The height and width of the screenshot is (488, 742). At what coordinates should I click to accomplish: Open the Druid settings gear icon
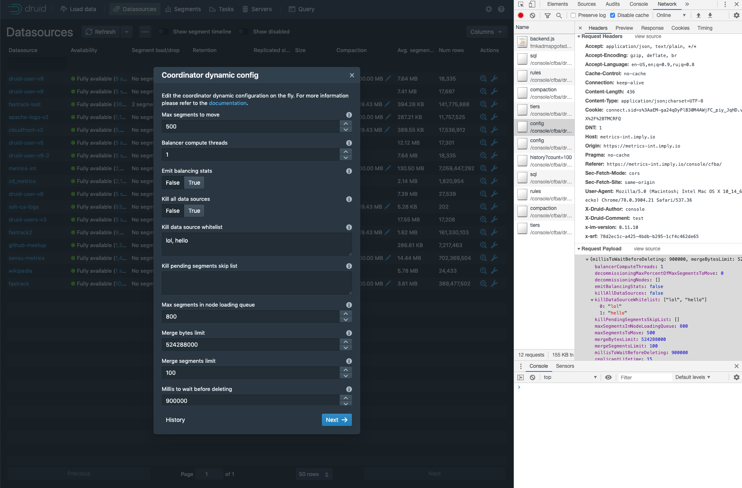pos(489,9)
